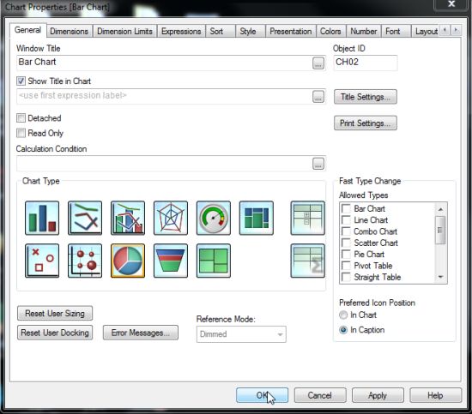This screenshot has width=472, height=414.
Task: Switch to the Dimension Limits tab
Action: [124, 31]
